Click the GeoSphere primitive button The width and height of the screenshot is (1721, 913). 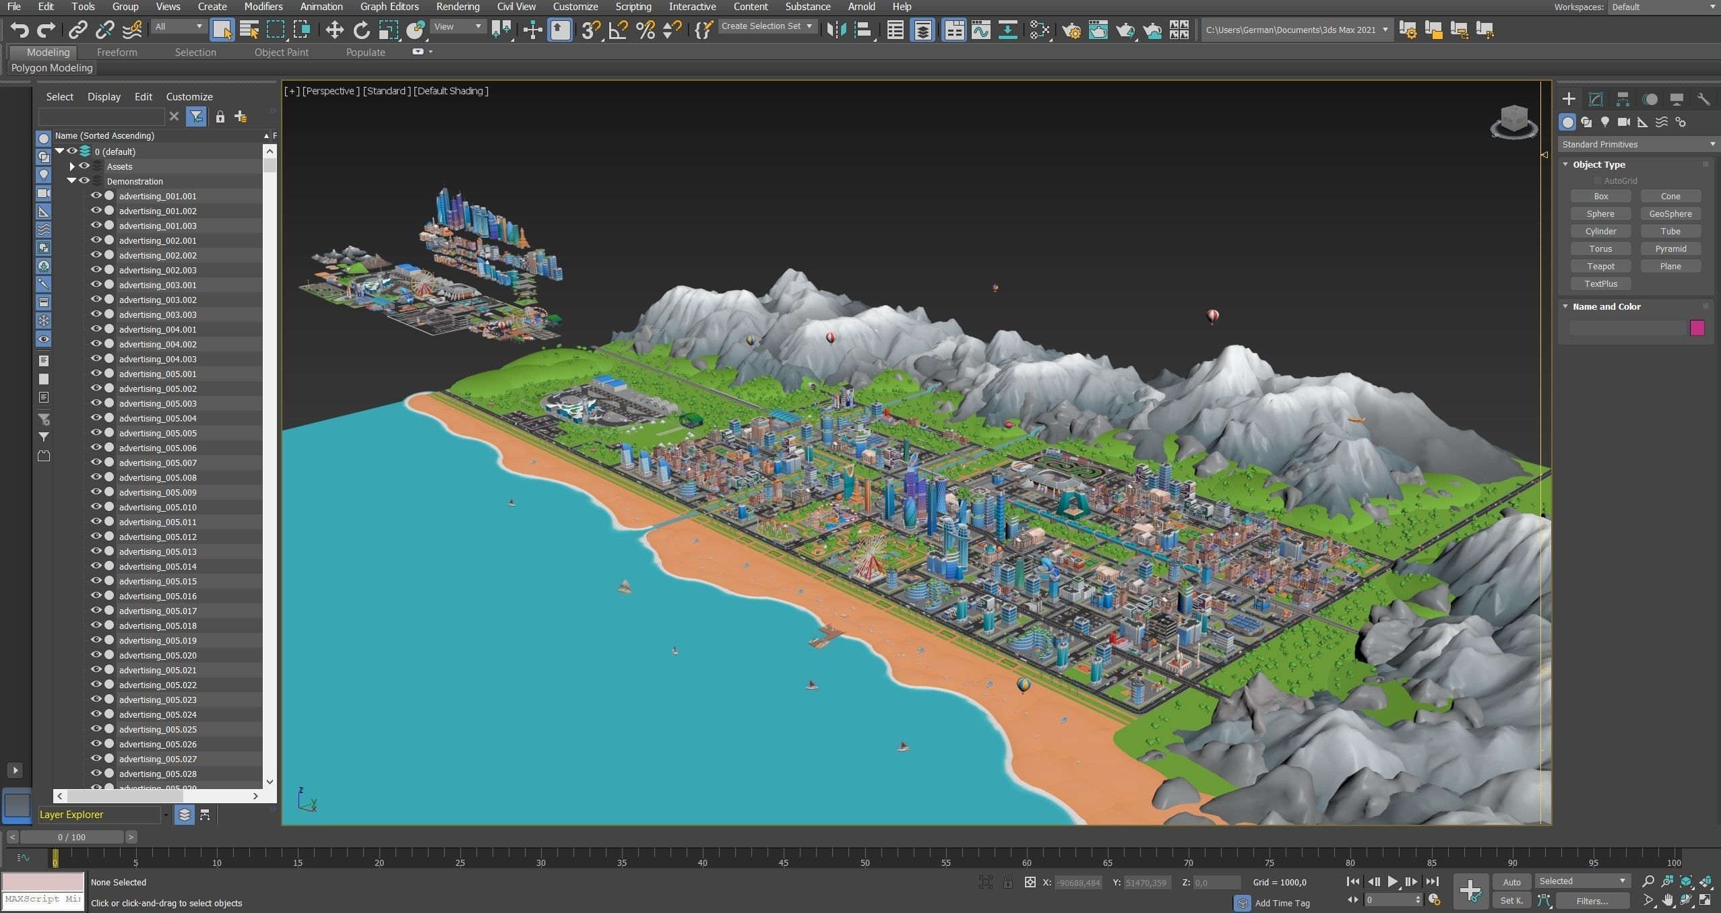pyautogui.click(x=1670, y=213)
